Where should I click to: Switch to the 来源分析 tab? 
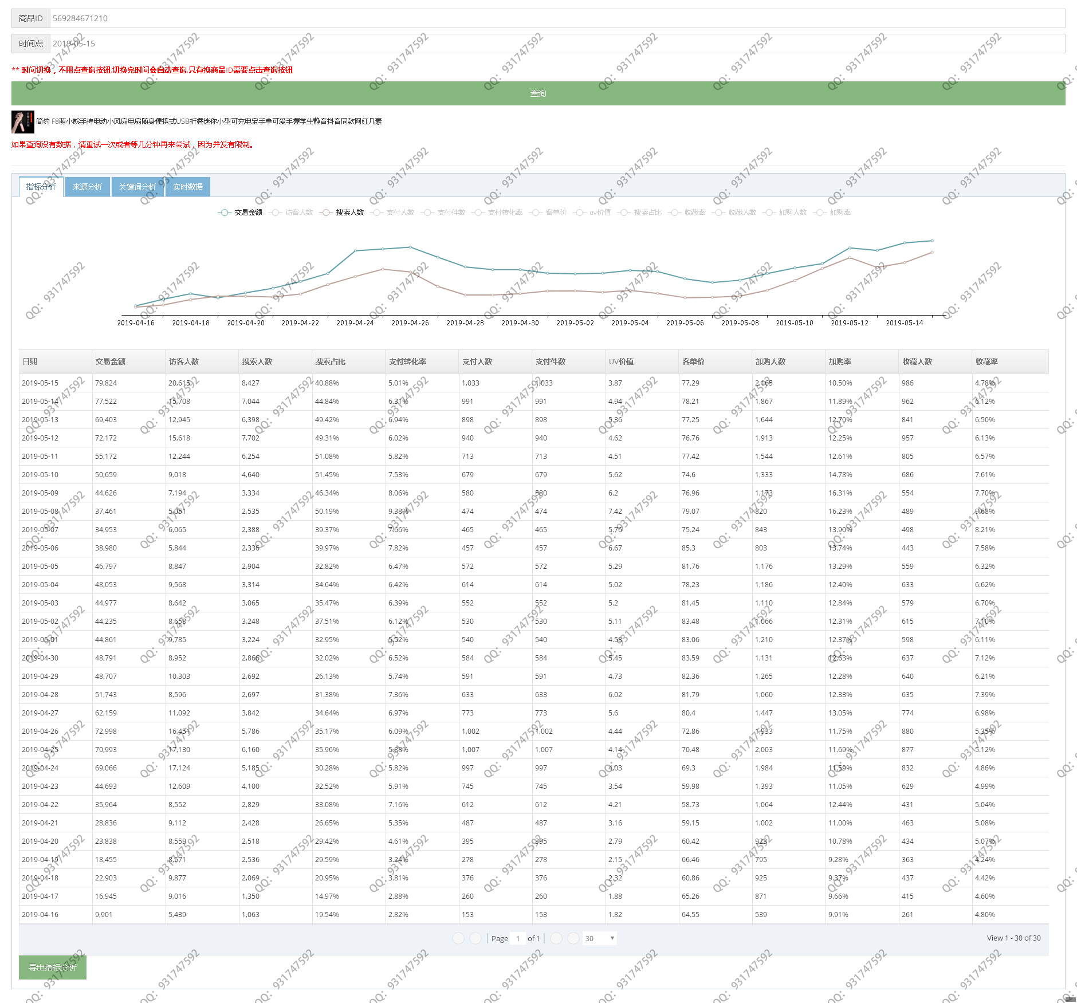coord(88,187)
